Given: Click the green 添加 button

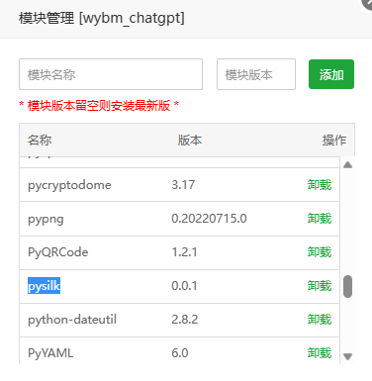Looking at the screenshot, I should [x=331, y=74].
